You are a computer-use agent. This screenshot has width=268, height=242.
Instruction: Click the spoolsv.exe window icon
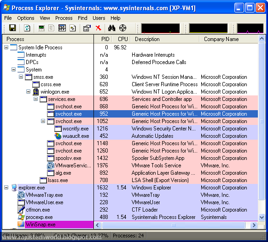[50, 158]
